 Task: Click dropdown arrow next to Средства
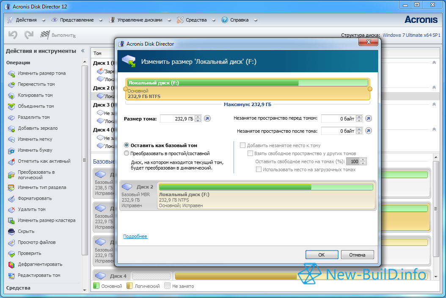coord(213,20)
